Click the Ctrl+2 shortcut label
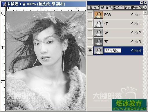Screen dimensions: 148x112 point(136,33)
